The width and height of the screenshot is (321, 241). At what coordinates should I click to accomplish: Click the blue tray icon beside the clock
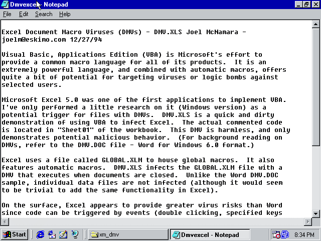pyautogui.click(x=285, y=234)
